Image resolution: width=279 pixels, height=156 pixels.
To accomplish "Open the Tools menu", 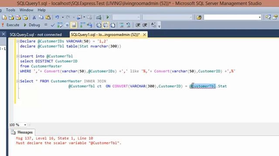I will pyautogui.click(x=10, y=10).
